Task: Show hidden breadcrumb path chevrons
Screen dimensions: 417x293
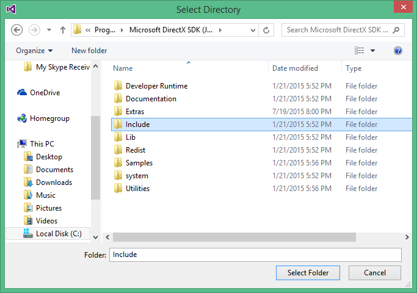Action: (88, 30)
